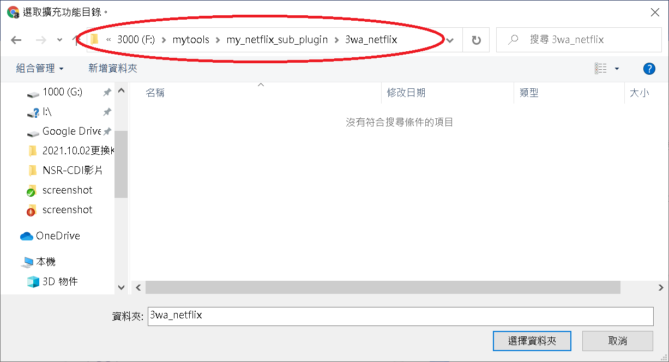Click the horizontal scrollbar right arrow
This screenshot has width=669, height=362.
coord(661,287)
